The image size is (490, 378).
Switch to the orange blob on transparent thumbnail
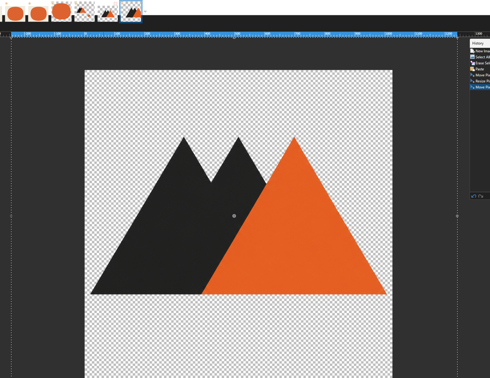pyautogui.click(x=62, y=12)
